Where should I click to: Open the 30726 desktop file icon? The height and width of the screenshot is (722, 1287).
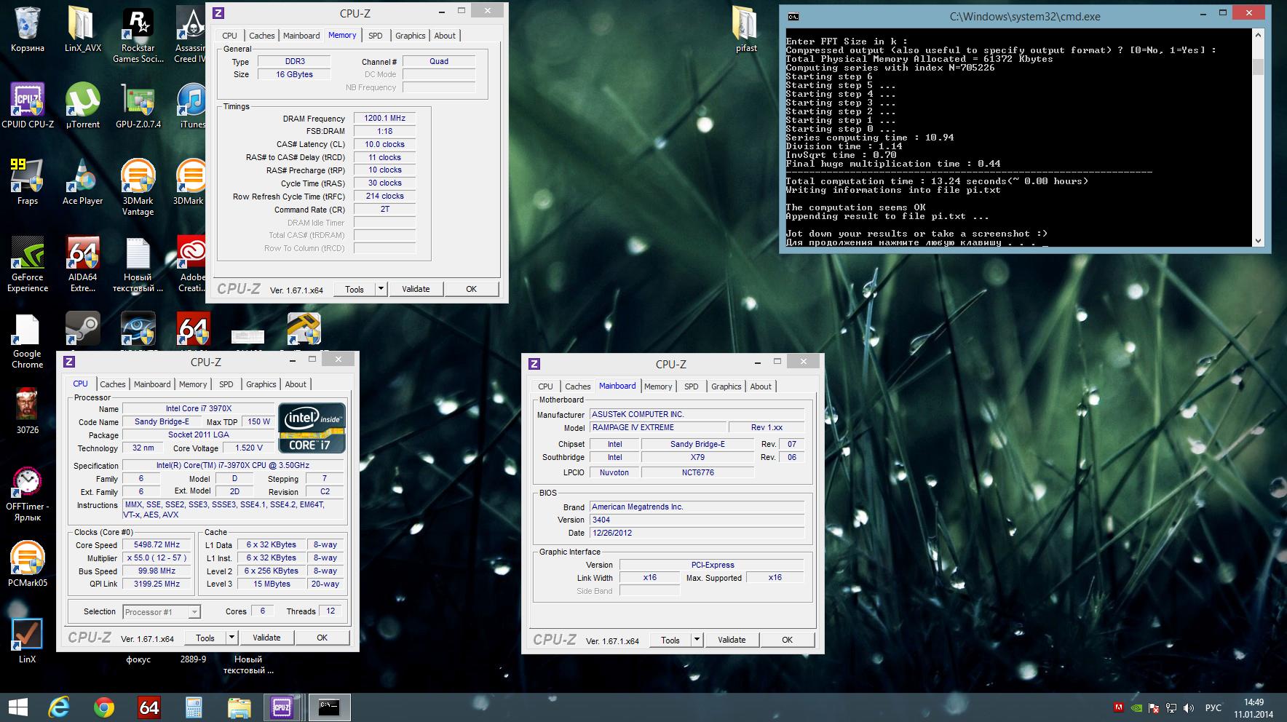pyautogui.click(x=28, y=411)
